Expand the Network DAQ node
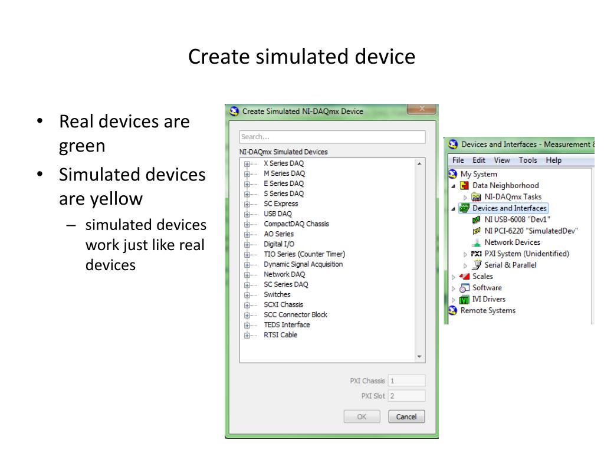This screenshot has height=453, width=604. (x=247, y=275)
